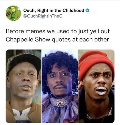Open the left photo of man in black cap
Screen dimensions: 120x125
pyautogui.click(x=24, y=86)
